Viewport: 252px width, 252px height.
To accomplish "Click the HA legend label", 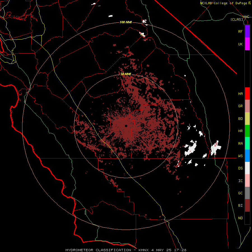I will click(241, 94).
